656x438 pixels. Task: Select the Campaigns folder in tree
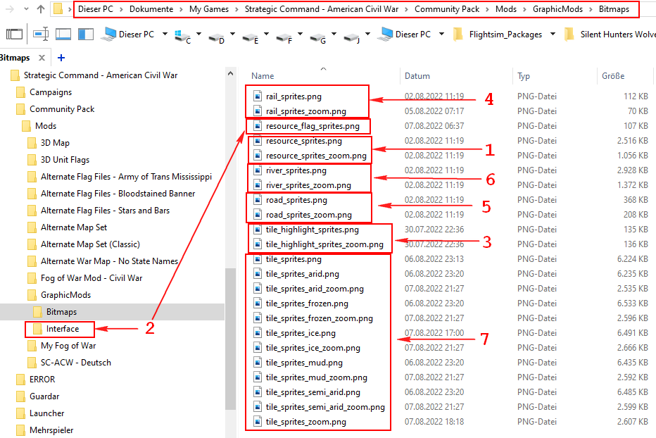point(51,92)
